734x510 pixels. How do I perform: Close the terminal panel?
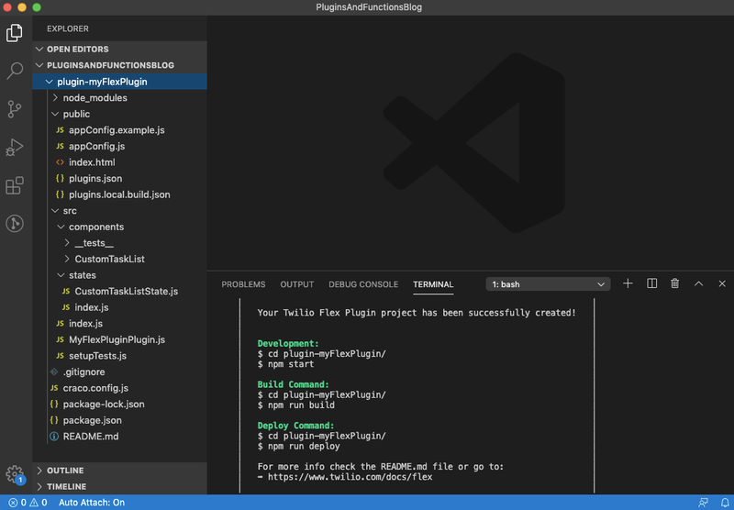[722, 283]
